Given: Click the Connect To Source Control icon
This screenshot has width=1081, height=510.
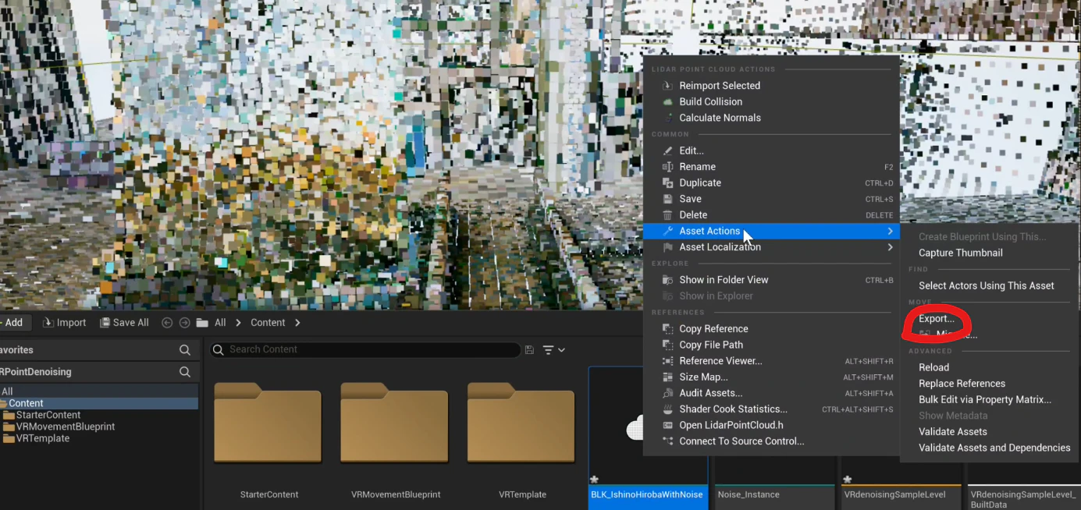Looking at the screenshot, I should 667,441.
